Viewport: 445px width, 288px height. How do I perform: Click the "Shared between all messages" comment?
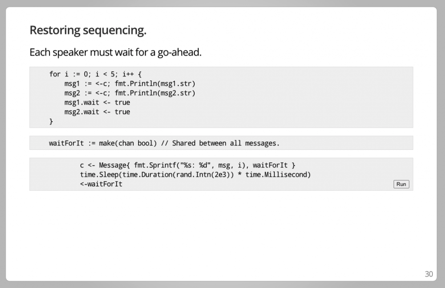point(226,143)
